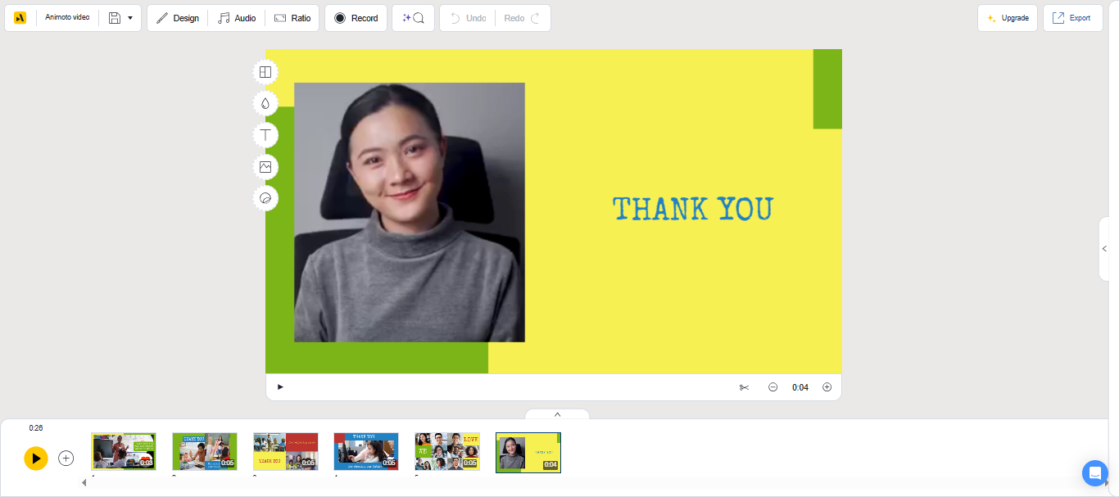Viewport: 1119px width, 497px height.
Task: Select the sixth Thank You block thumbnail
Action: point(528,453)
